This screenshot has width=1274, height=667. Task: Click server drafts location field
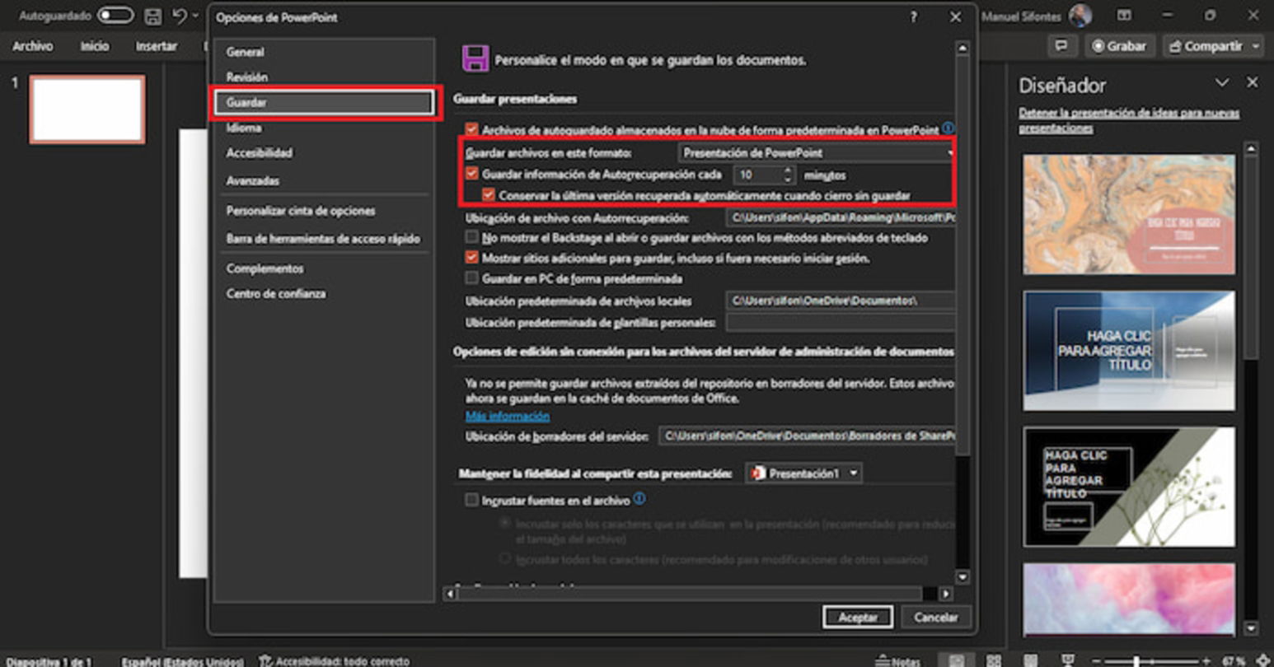pyautogui.click(x=807, y=436)
